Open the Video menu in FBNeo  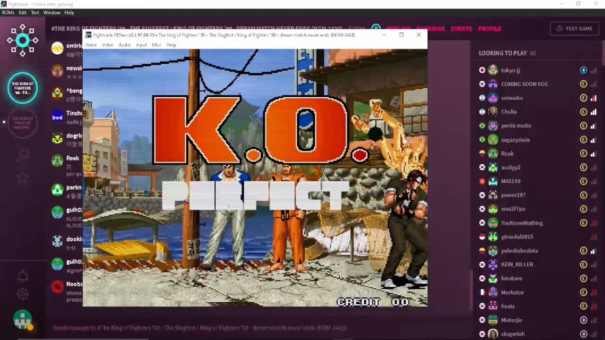point(107,45)
